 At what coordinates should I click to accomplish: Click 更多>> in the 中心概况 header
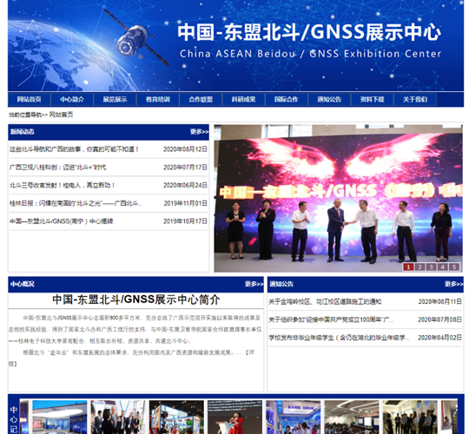pyautogui.click(x=254, y=284)
